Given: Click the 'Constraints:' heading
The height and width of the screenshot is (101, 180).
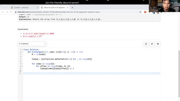Looking at the screenshot, I should coord(23,29).
